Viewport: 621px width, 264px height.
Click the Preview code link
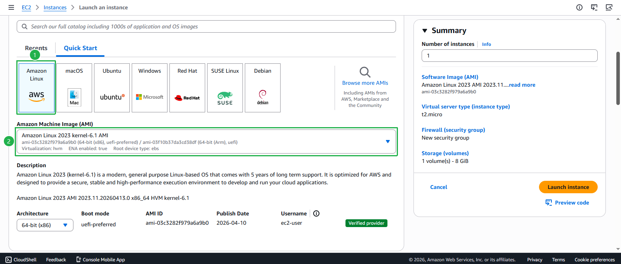point(572,203)
